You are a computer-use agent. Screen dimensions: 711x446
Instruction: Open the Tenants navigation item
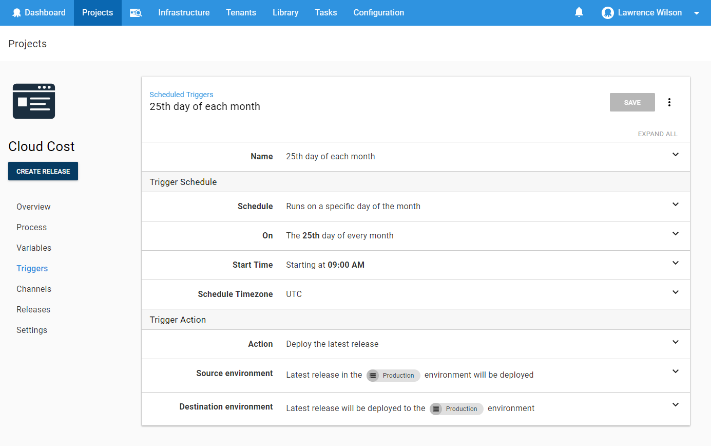coord(241,12)
